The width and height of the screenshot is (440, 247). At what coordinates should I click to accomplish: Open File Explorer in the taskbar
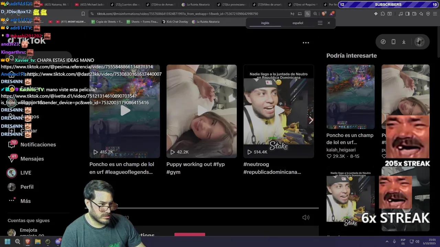38,242
